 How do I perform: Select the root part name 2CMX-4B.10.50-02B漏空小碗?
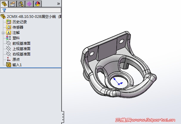point(31,17)
